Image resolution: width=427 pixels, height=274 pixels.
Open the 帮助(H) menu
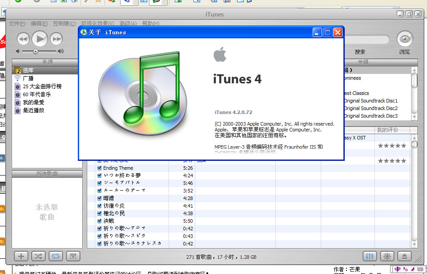[151, 24]
